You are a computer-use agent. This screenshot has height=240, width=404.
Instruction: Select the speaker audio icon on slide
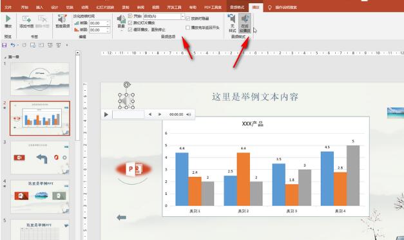point(126,101)
